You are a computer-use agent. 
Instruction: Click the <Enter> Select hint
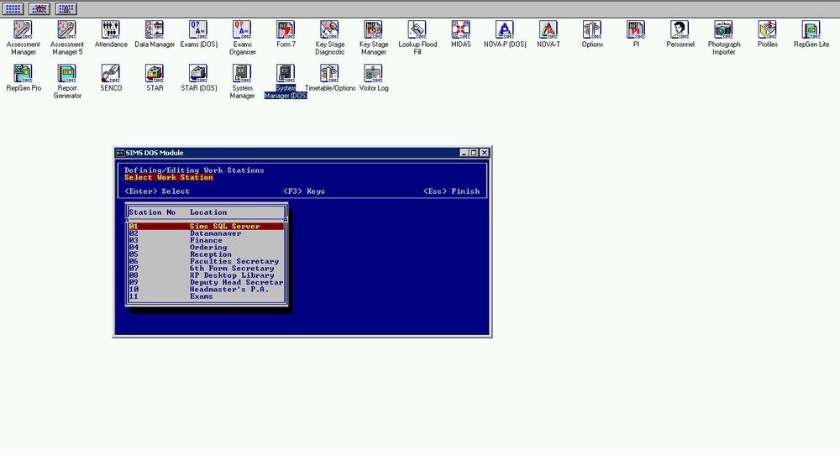(157, 191)
